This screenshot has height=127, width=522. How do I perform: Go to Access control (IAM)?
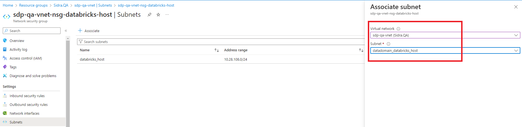[x=26, y=58]
